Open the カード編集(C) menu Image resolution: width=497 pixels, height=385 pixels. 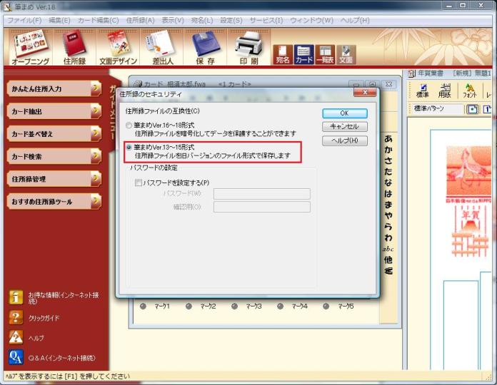[99, 20]
